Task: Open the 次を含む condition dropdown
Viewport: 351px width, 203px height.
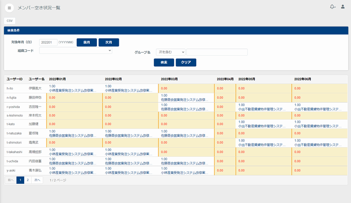Action: coord(170,52)
